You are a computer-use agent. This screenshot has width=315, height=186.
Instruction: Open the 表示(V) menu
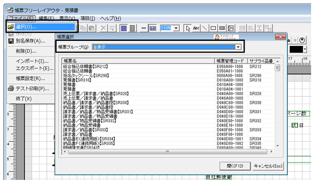(67, 19)
